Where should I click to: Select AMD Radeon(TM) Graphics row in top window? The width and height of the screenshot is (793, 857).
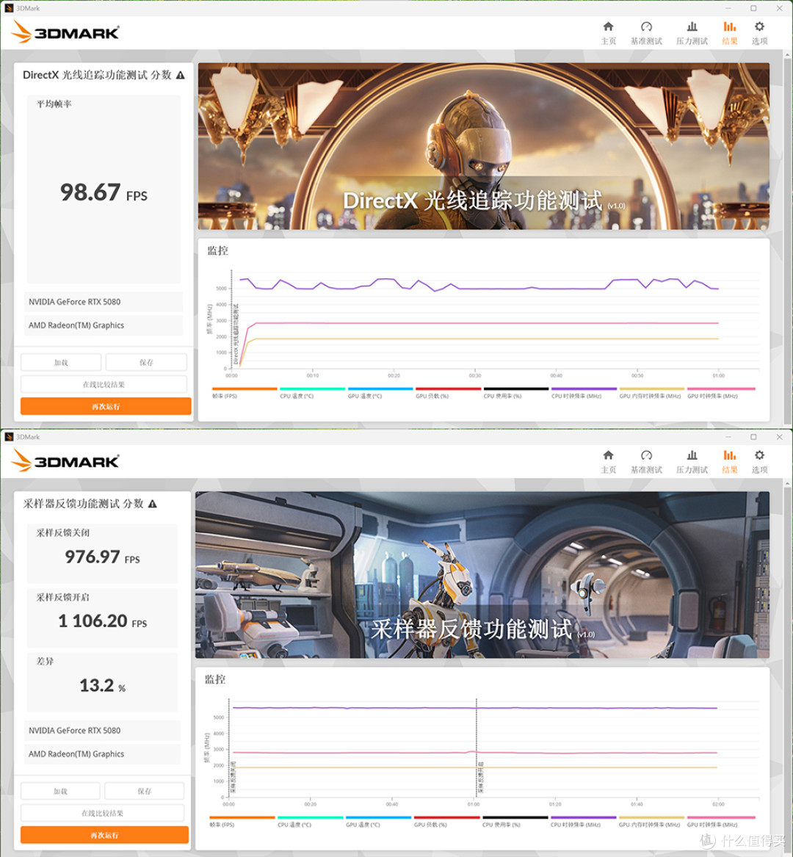(104, 325)
